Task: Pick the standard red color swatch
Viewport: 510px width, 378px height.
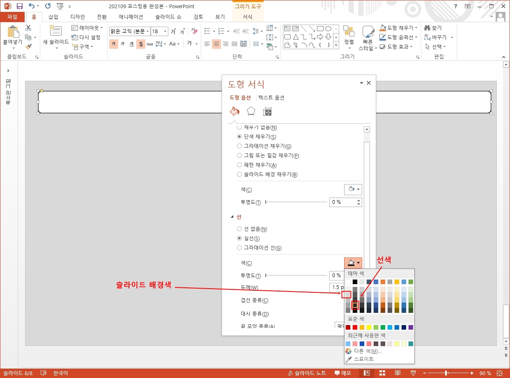Action: tap(355, 327)
